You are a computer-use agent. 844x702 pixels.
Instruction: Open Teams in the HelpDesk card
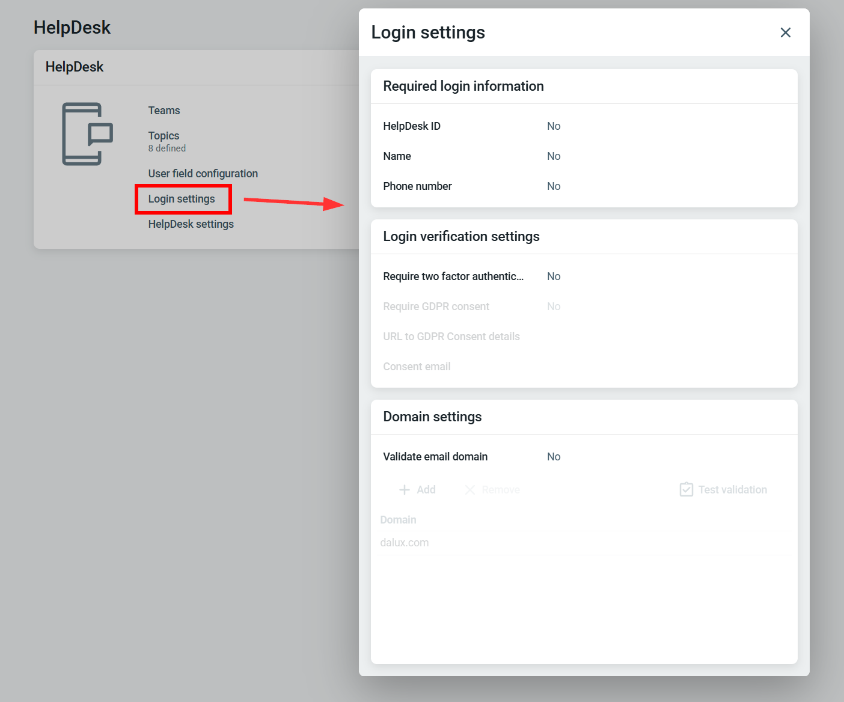(164, 111)
